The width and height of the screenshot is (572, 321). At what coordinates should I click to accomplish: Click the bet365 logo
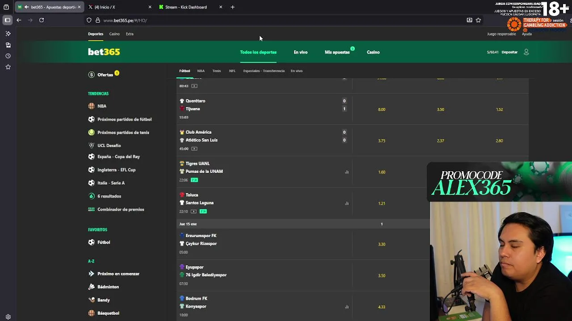click(x=104, y=52)
